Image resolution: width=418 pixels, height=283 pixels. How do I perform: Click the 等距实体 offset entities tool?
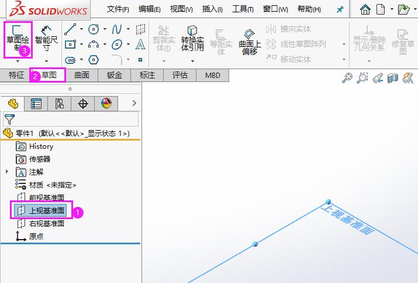coord(221,42)
